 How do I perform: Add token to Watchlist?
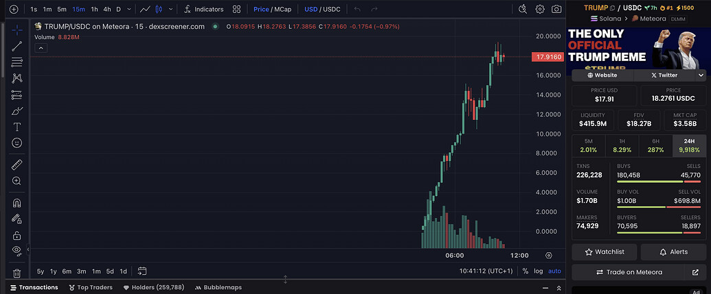click(x=605, y=252)
